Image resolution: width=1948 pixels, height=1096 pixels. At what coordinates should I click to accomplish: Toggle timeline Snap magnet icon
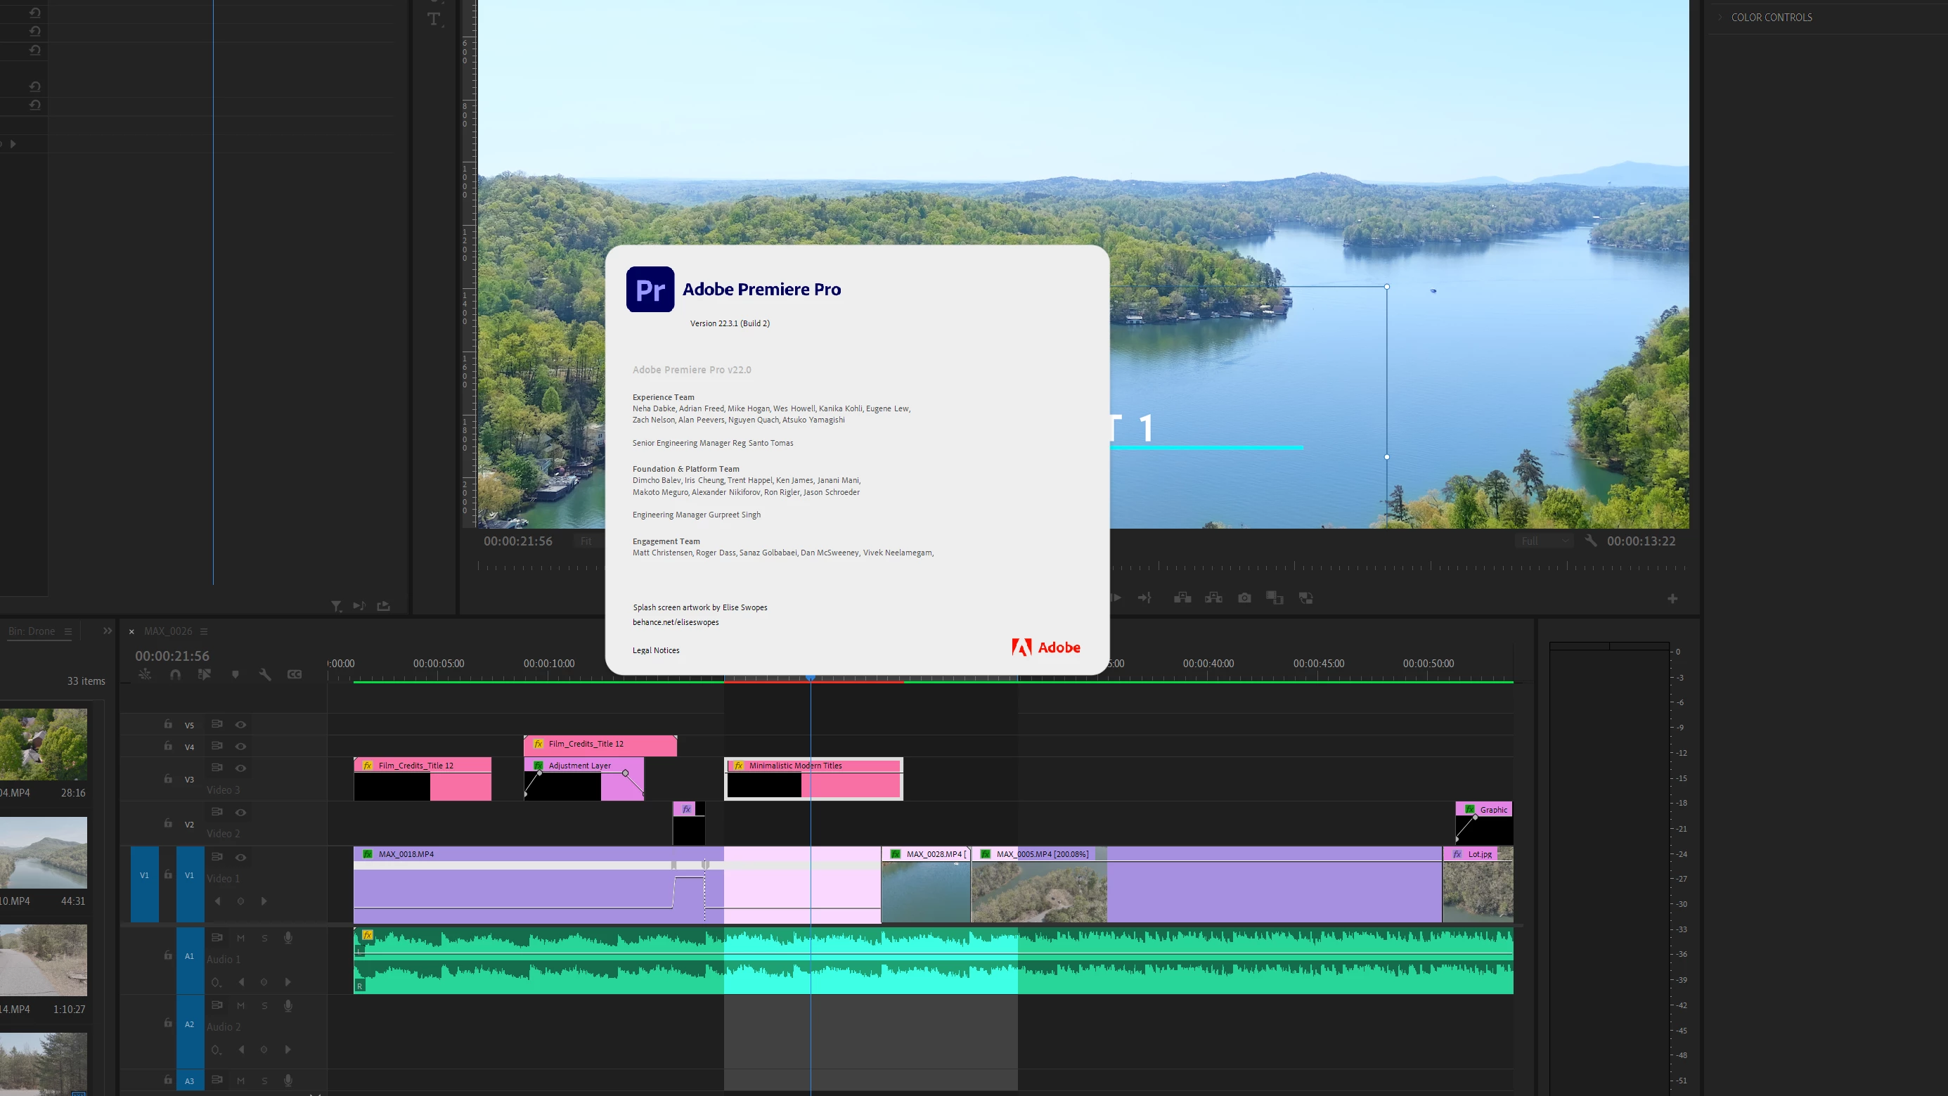click(176, 674)
